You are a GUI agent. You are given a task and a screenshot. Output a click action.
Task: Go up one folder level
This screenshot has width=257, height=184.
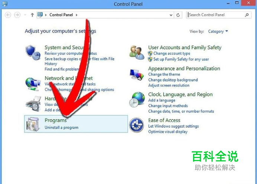click(32, 15)
